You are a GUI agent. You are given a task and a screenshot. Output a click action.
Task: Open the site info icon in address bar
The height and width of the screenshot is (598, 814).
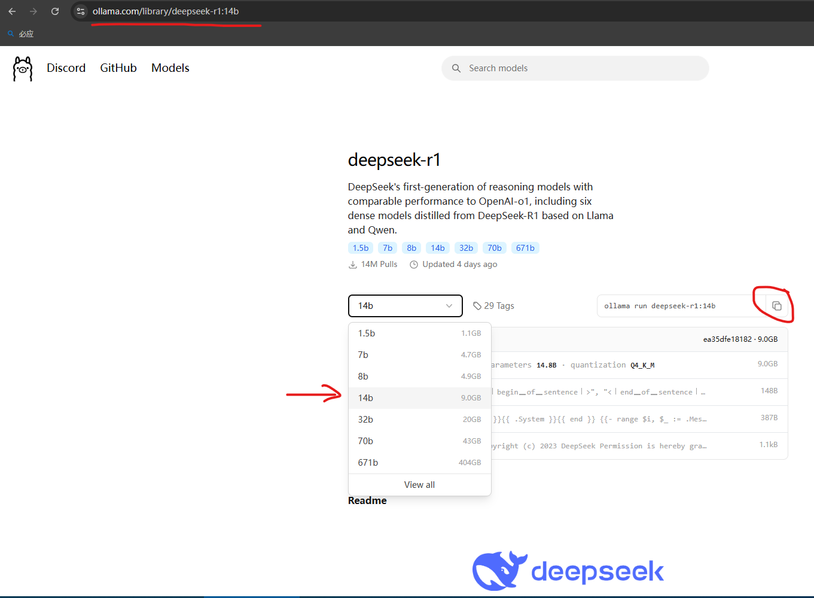(x=81, y=11)
